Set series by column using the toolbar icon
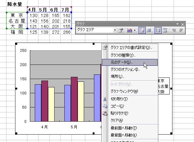This screenshot has width=194, height=142. (165, 30)
